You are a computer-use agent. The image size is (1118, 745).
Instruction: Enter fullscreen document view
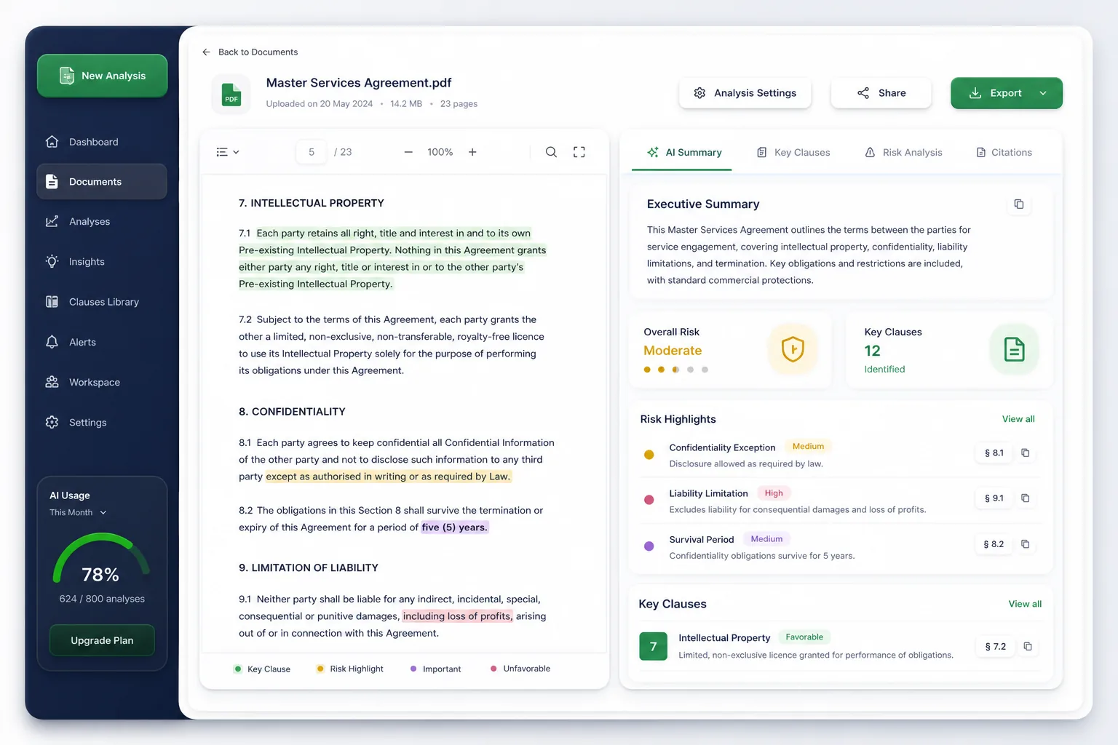pos(579,152)
